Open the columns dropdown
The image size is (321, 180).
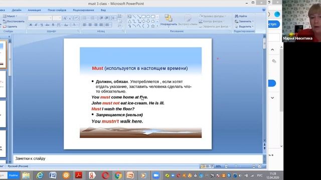point(108,24)
